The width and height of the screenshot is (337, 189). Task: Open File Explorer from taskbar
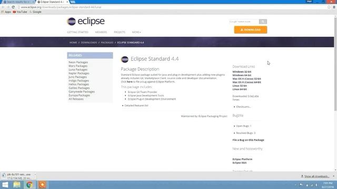coord(17,185)
